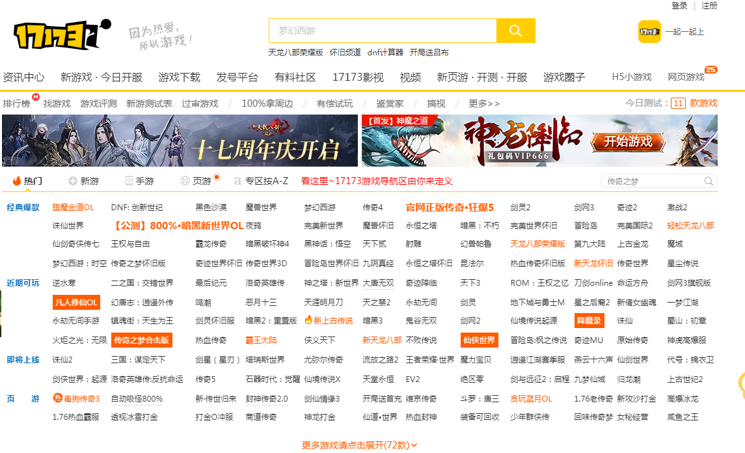
Task: Open H5小游戏 in main navigation
Action: coord(631,77)
